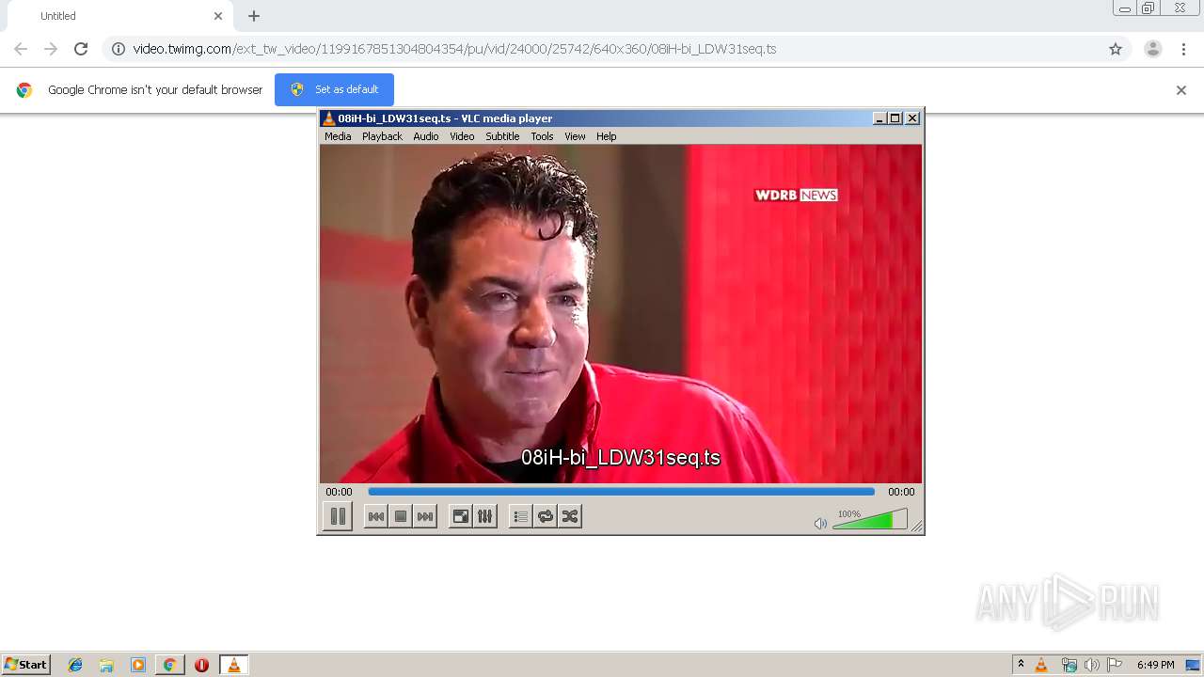Dismiss the default browser notification bar

tap(1181, 90)
